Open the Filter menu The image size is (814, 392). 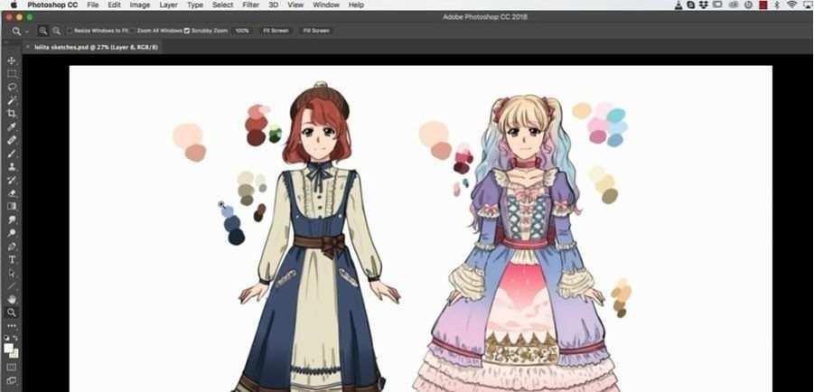(x=250, y=5)
